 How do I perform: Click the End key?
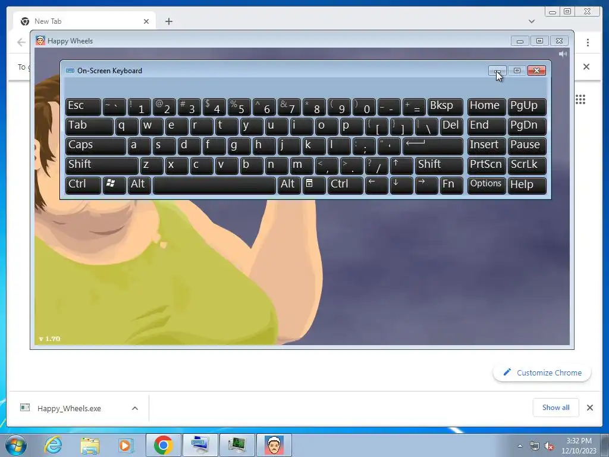coord(486,127)
